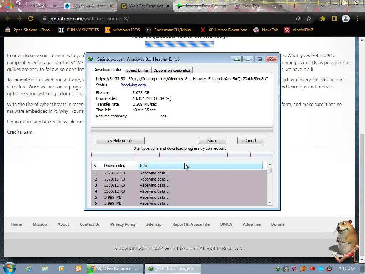The image size is (365, 274).
Task: Toggle the Chrome side panel icon
Action: coord(334,19)
